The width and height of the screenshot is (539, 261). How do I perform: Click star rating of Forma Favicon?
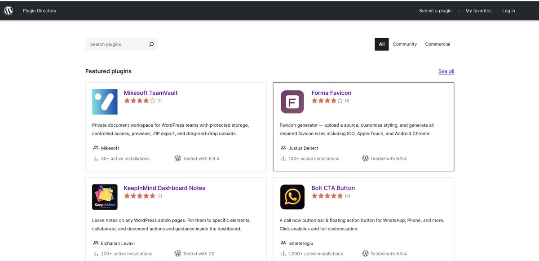[x=327, y=101]
